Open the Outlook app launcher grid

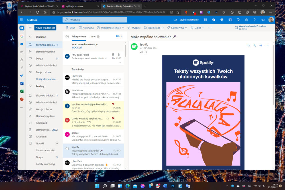[x=22, y=20]
